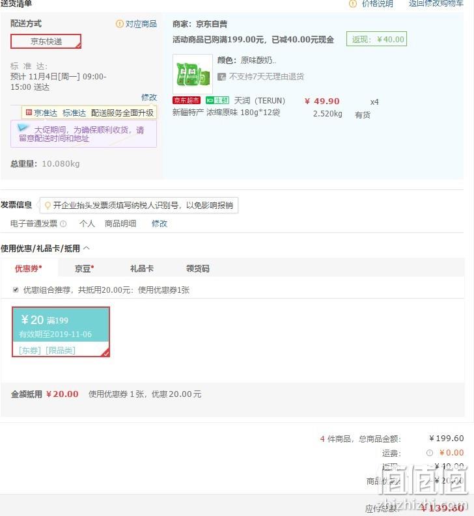
Task: Click info icon beside 对应商品
Action: (x=119, y=23)
